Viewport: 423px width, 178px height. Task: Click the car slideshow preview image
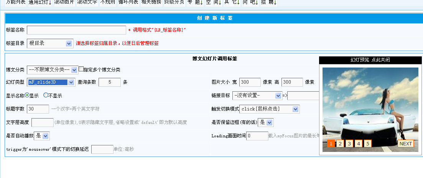pos(370,104)
